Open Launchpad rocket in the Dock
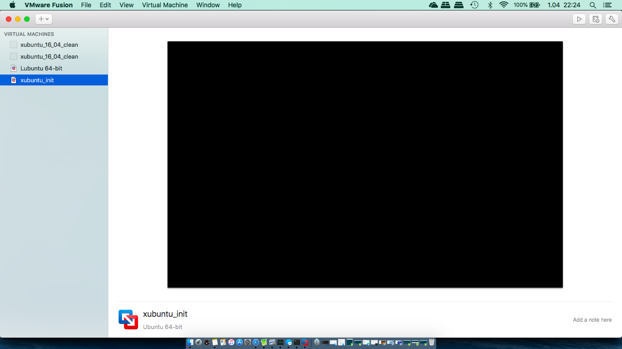 (199, 342)
